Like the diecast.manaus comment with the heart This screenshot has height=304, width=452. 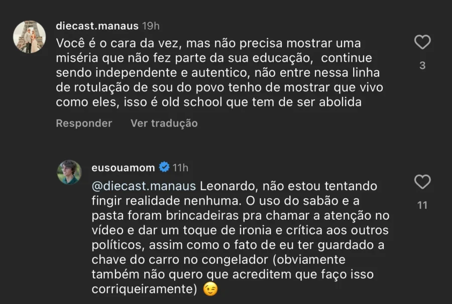pyautogui.click(x=422, y=42)
